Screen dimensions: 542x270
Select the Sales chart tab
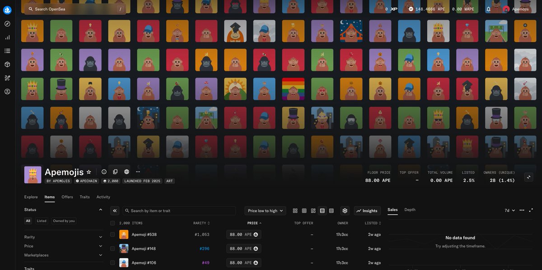tap(392, 209)
